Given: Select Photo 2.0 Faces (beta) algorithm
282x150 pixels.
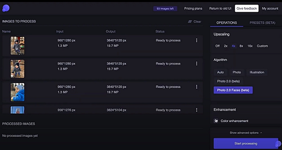Looking at the screenshot, I should (233, 90).
